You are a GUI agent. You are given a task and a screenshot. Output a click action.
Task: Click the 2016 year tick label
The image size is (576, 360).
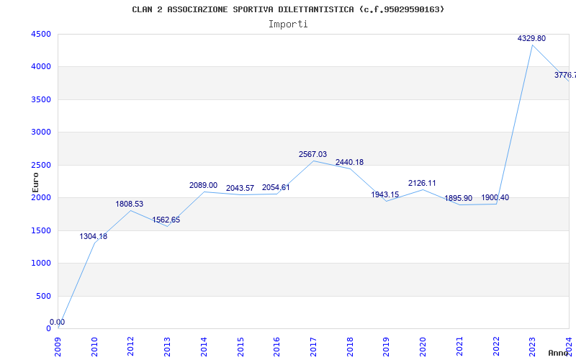click(x=276, y=347)
